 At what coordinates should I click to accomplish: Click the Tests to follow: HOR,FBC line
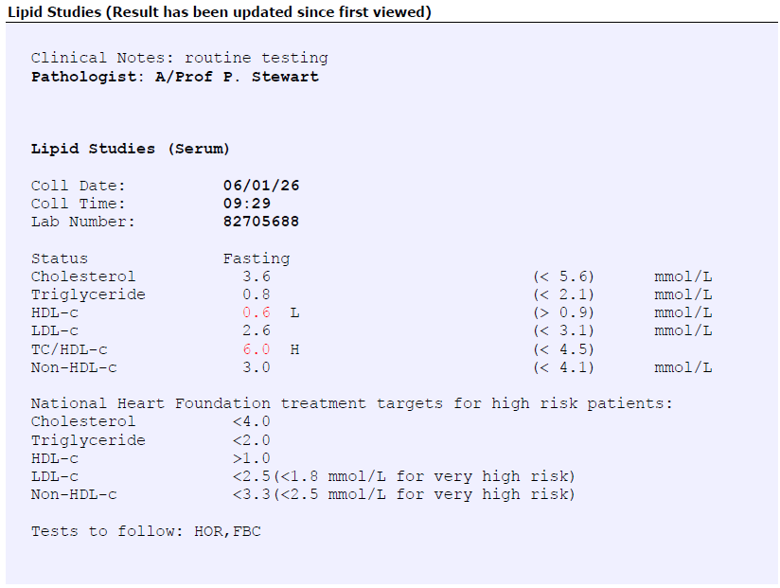(146, 531)
